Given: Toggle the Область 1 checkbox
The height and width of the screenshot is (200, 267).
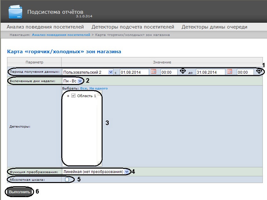Looking at the screenshot, I should click(x=73, y=96).
